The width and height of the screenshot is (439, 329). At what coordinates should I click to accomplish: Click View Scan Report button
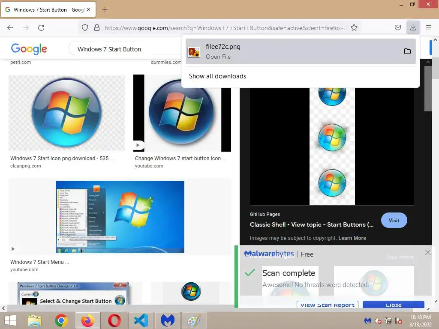point(327,305)
